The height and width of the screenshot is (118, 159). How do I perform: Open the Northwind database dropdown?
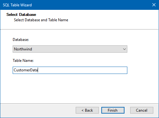[x=70, y=49]
